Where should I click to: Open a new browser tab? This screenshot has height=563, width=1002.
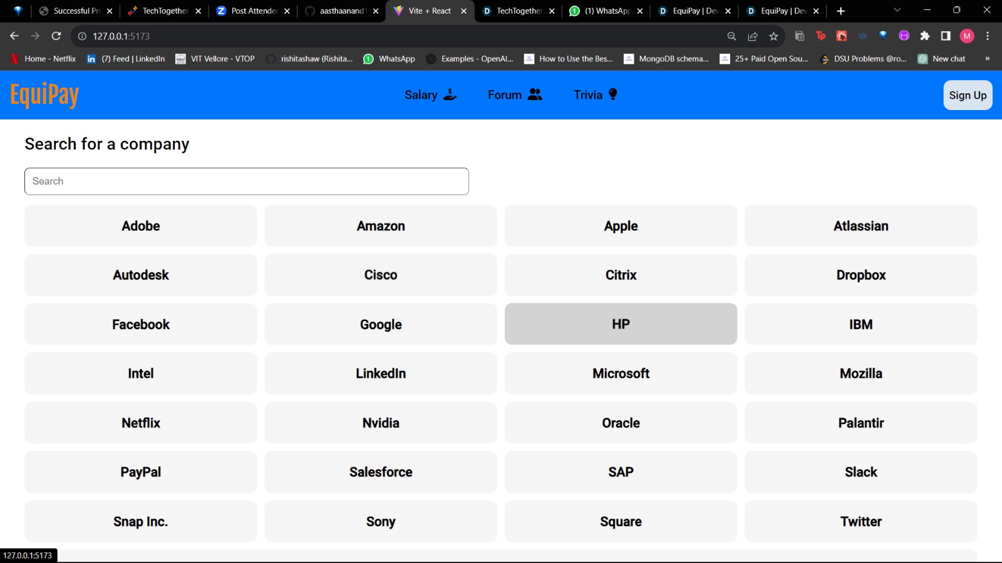click(840, 11)
